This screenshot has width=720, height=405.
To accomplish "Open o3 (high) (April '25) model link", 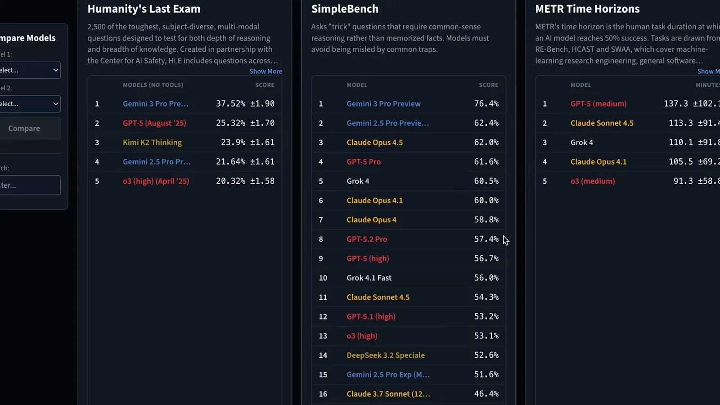I will click(x=156, y=181).
